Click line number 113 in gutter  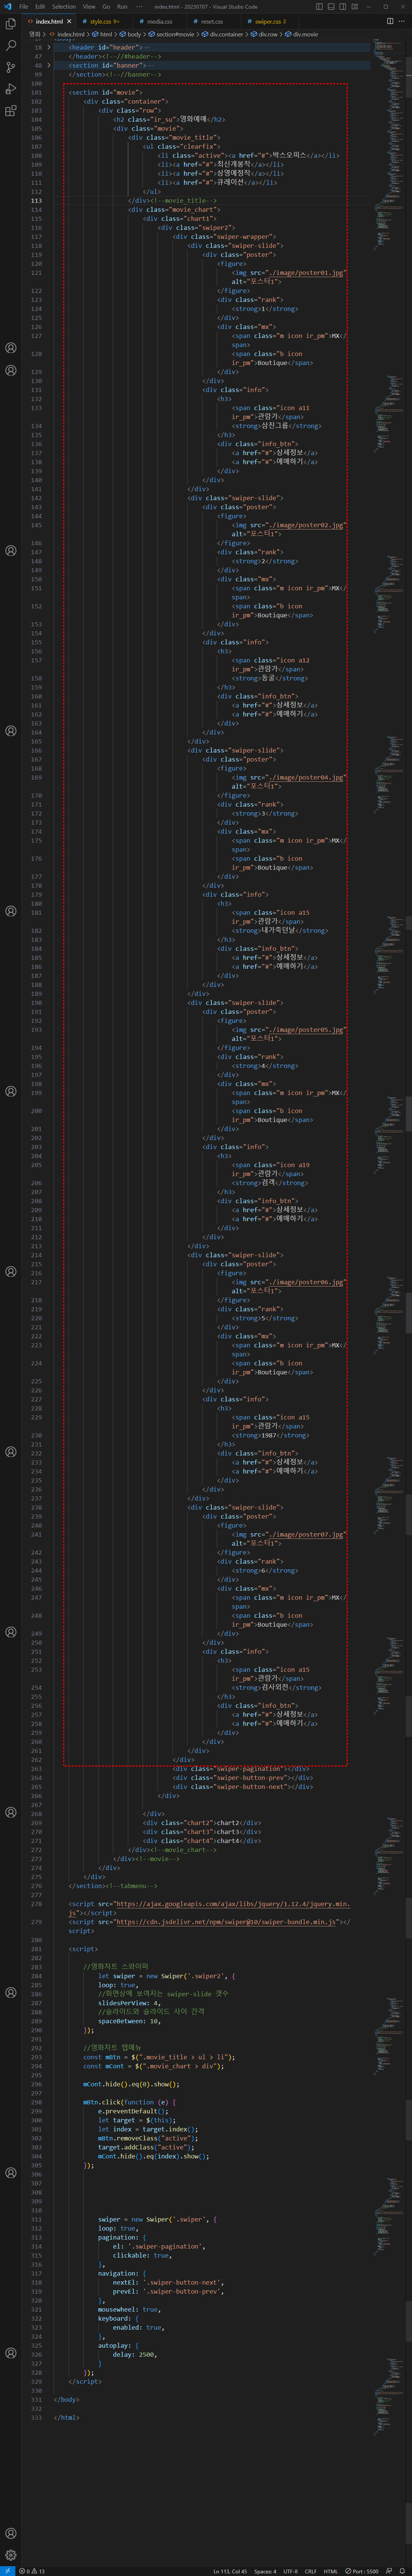click(36, 200)
